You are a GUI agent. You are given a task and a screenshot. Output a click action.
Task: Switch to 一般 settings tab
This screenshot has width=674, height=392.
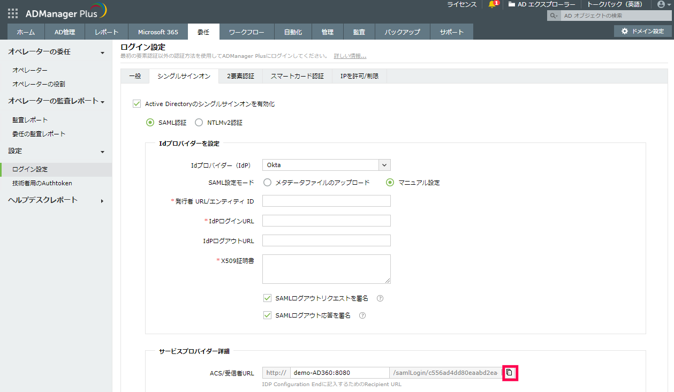click(135, 76)
